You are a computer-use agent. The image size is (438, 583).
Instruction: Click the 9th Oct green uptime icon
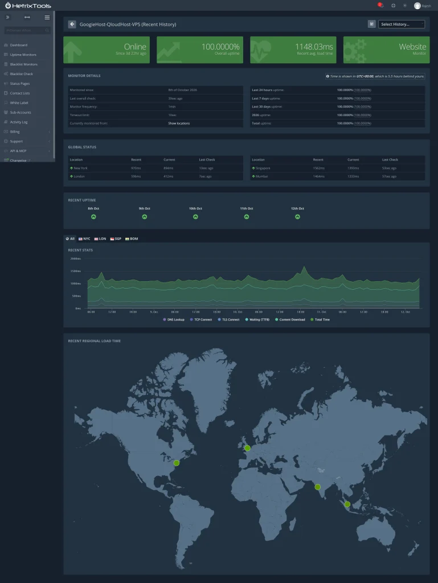145,217
